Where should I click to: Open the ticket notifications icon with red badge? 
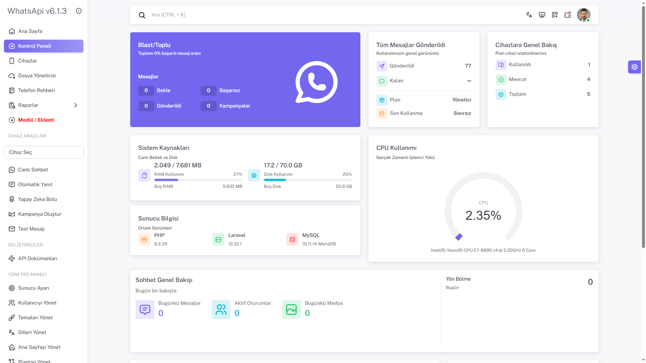click(x=567, y=15)
